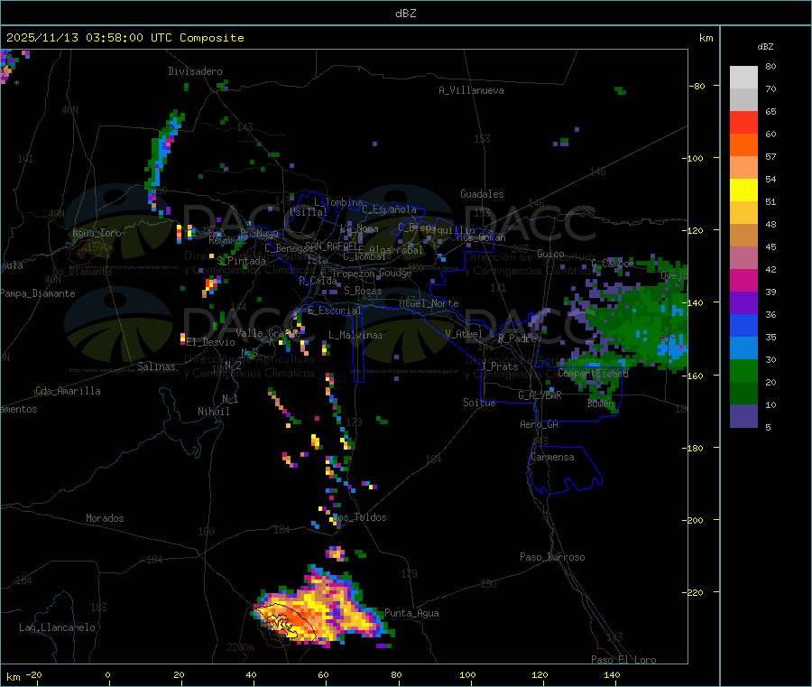Image resolution: width=812 pixels, height=687 pixels.
Task: Click the intense storm cell west of Punta_Agua
Action: (321, 608)
